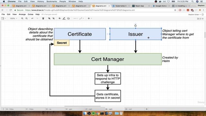Click the rotate handle above Issuer
This screenshot has width=206, height=116.
[x=136, y=25]
